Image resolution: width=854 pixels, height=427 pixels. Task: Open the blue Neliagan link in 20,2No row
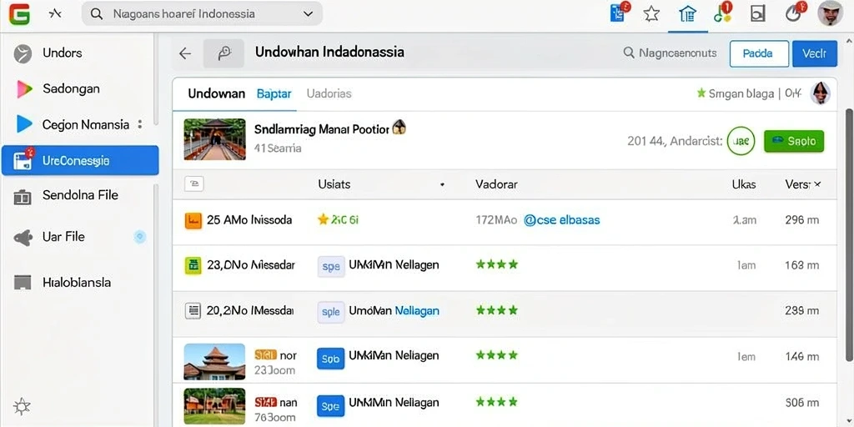tap(417, 311)
